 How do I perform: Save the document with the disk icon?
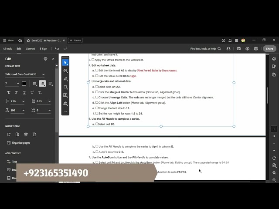click(239, 48)
